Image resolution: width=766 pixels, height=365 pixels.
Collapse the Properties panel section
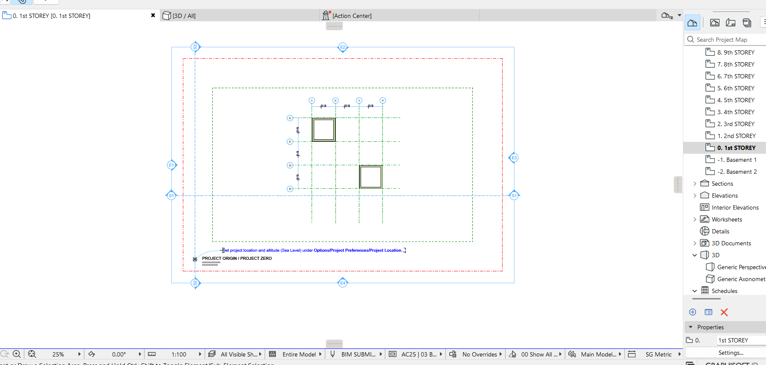click(x=691, y=327)
